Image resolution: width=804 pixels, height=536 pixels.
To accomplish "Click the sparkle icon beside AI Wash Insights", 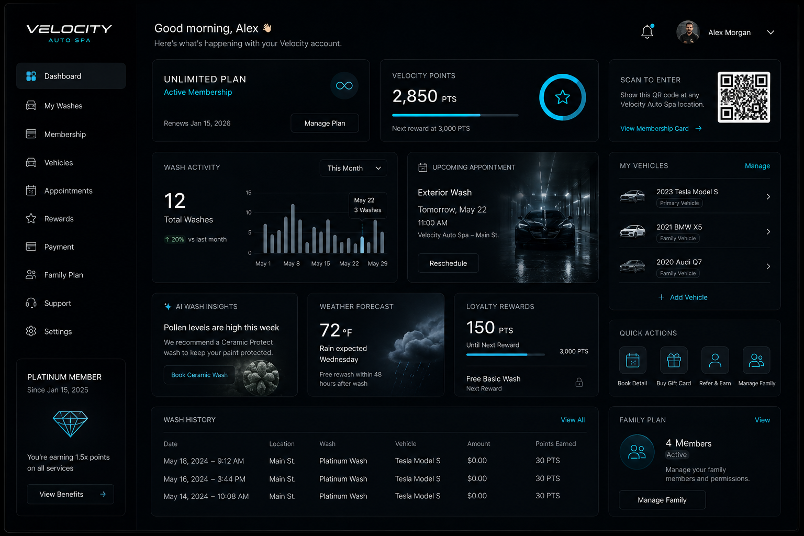I will tap(168, 307).
